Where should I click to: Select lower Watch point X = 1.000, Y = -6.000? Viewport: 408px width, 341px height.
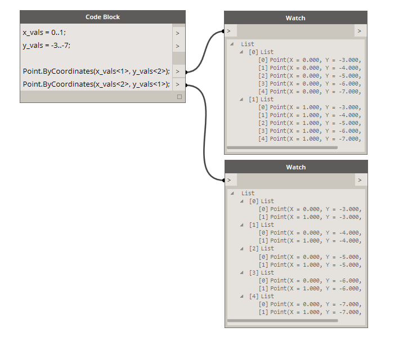tap(310, 288)
